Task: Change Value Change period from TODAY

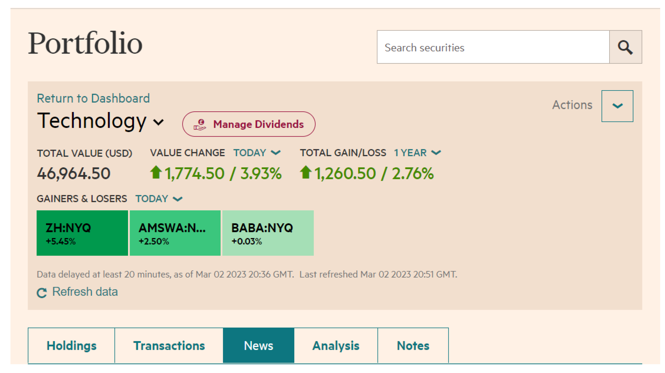Action: [256, 153]
